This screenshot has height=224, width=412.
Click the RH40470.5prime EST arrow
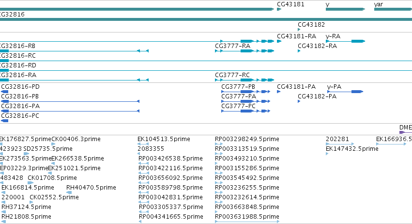(x=69, y=192)
